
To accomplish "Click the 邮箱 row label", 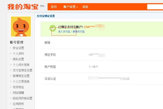I will [47, 43].
